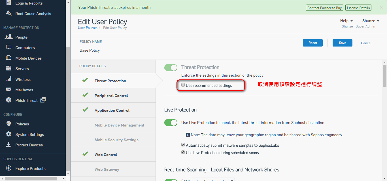Image resolution: width=387 pixels, height=181 pixels.
Task: Switch to the Web Control tab
Action: [113, 154]
